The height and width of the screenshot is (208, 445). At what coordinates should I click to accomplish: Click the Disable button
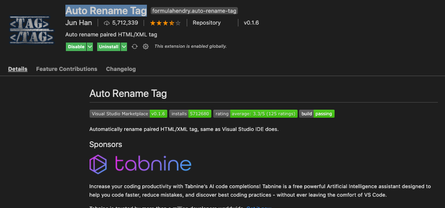[76, 47]
